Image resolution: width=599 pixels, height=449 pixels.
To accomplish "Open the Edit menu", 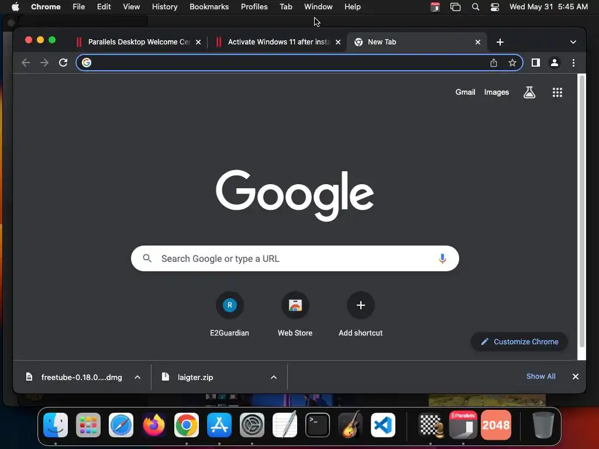I will (x=104, y=6).
